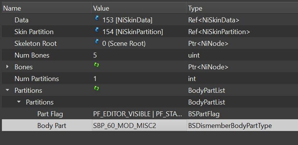Select the Part Flag row name
This screenshot has width=298, height=145.
pyautogui.click(x=50, y=114)
